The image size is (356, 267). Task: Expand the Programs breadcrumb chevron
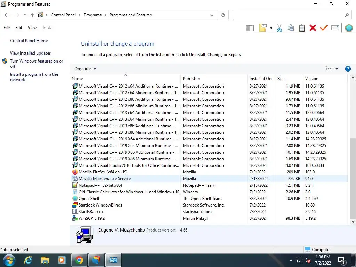105,15
